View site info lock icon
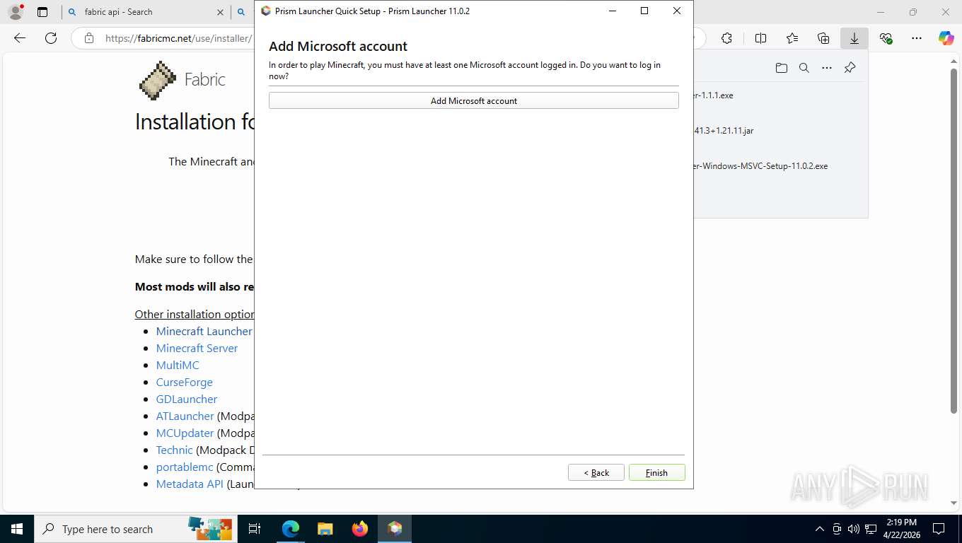 (x=88, y=38)
